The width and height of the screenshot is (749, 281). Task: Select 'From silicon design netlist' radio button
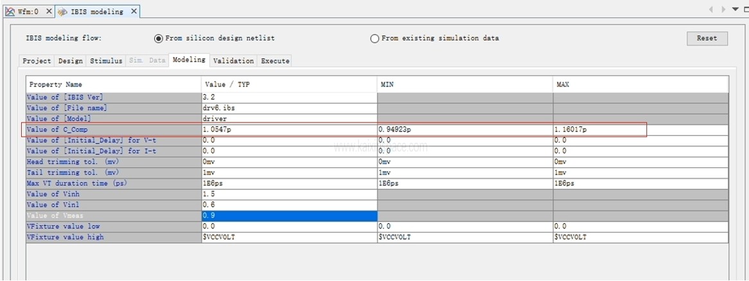pyautogui.click(x=159, y=38)
